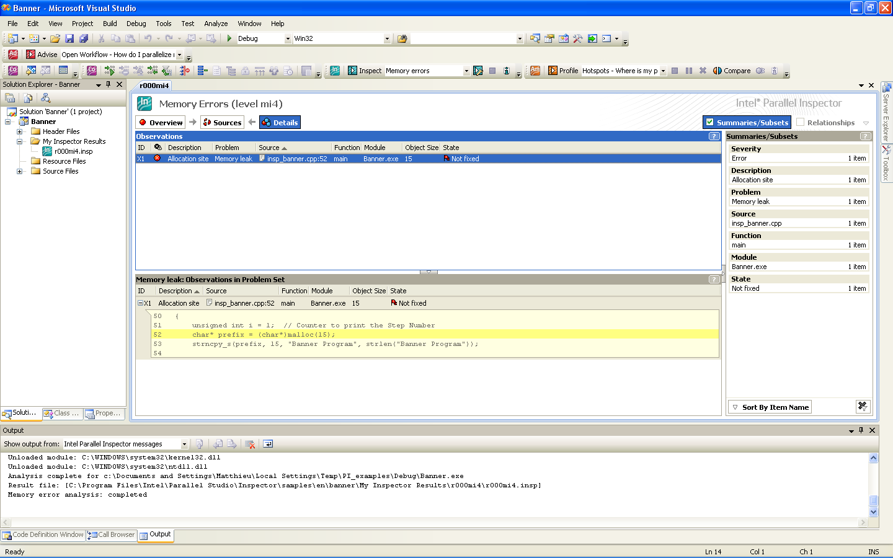Expand the Source Files folder

pyautogui.click(x=19, y=171)
